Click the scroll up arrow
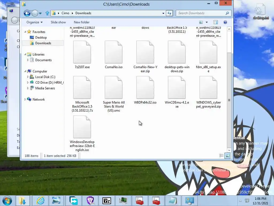 point(229,29)
